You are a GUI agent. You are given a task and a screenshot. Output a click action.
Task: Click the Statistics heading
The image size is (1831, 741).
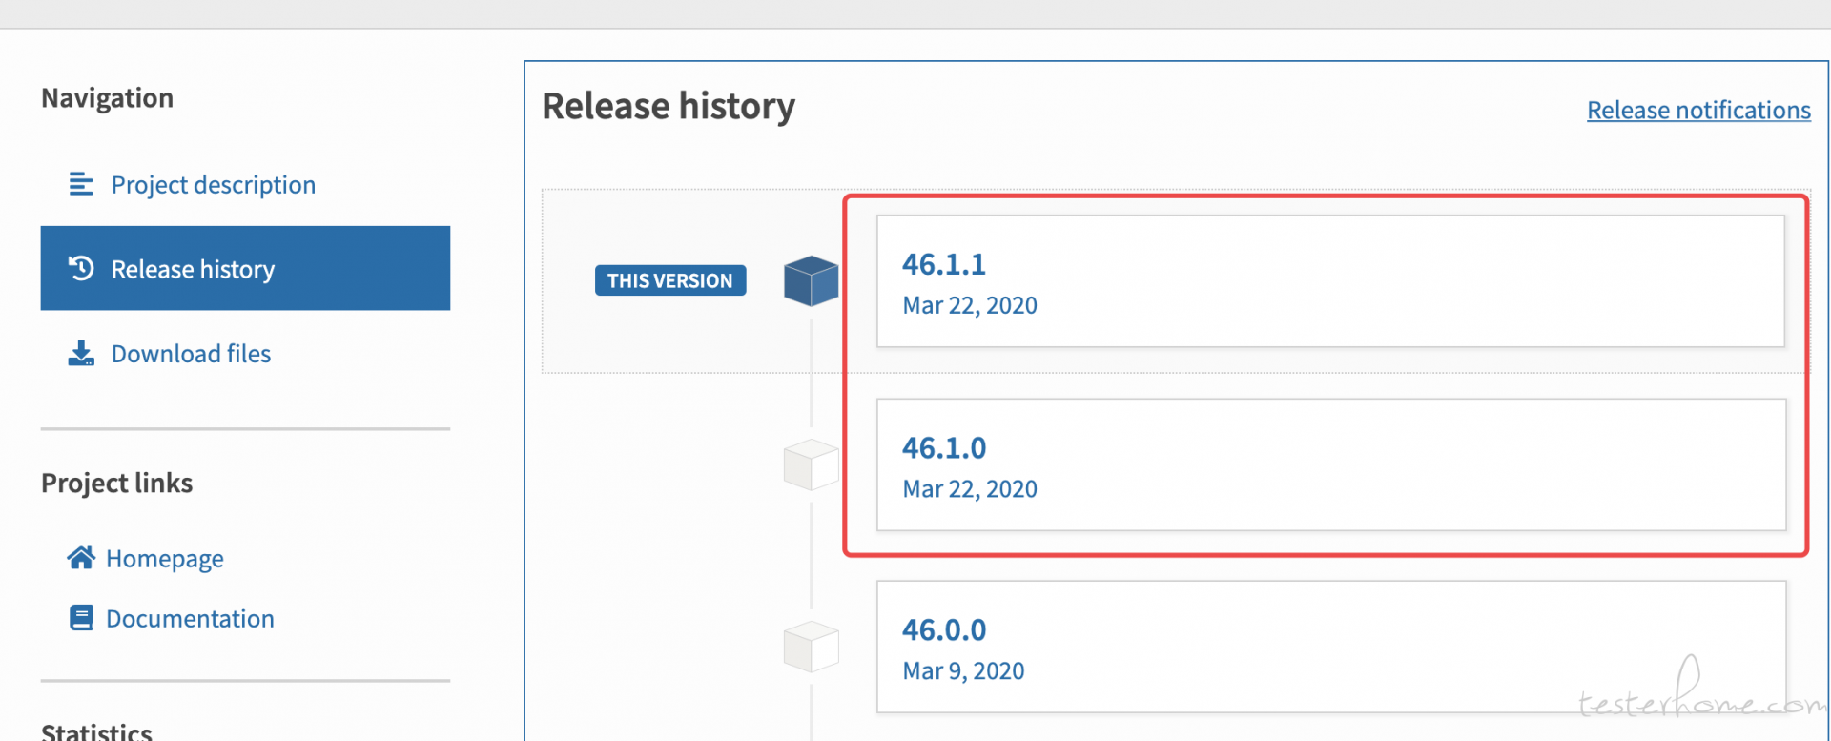96,731
